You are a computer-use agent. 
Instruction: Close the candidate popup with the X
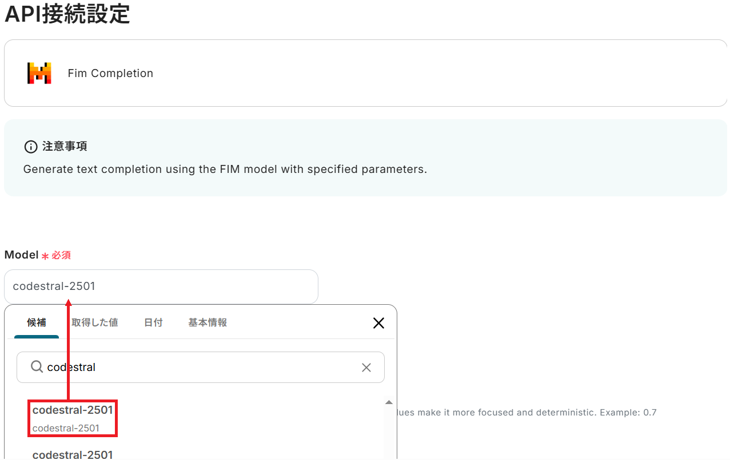(378, 323)
